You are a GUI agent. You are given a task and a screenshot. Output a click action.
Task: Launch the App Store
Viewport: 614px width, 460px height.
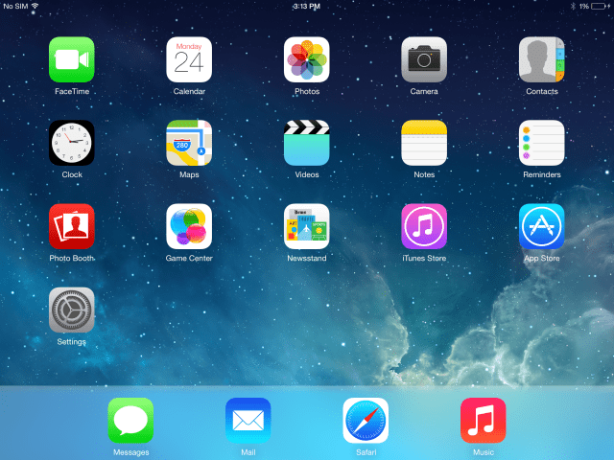541,226
